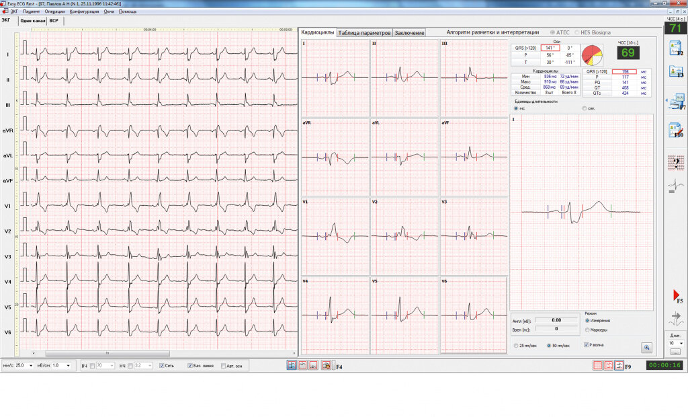Click fourth F4 icon with hand pointer
This screenshot has width=688, height=417.
click(x=326, y=365)
